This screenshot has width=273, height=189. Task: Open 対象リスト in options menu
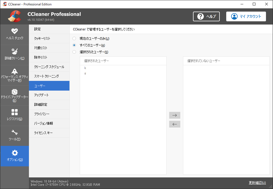[49, 48]
